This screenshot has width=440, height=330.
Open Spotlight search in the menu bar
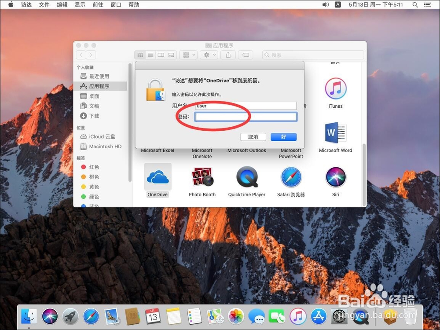coord(415,4)
